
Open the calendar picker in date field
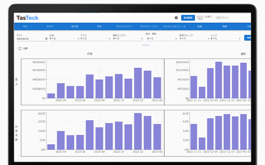coord(46,39)
